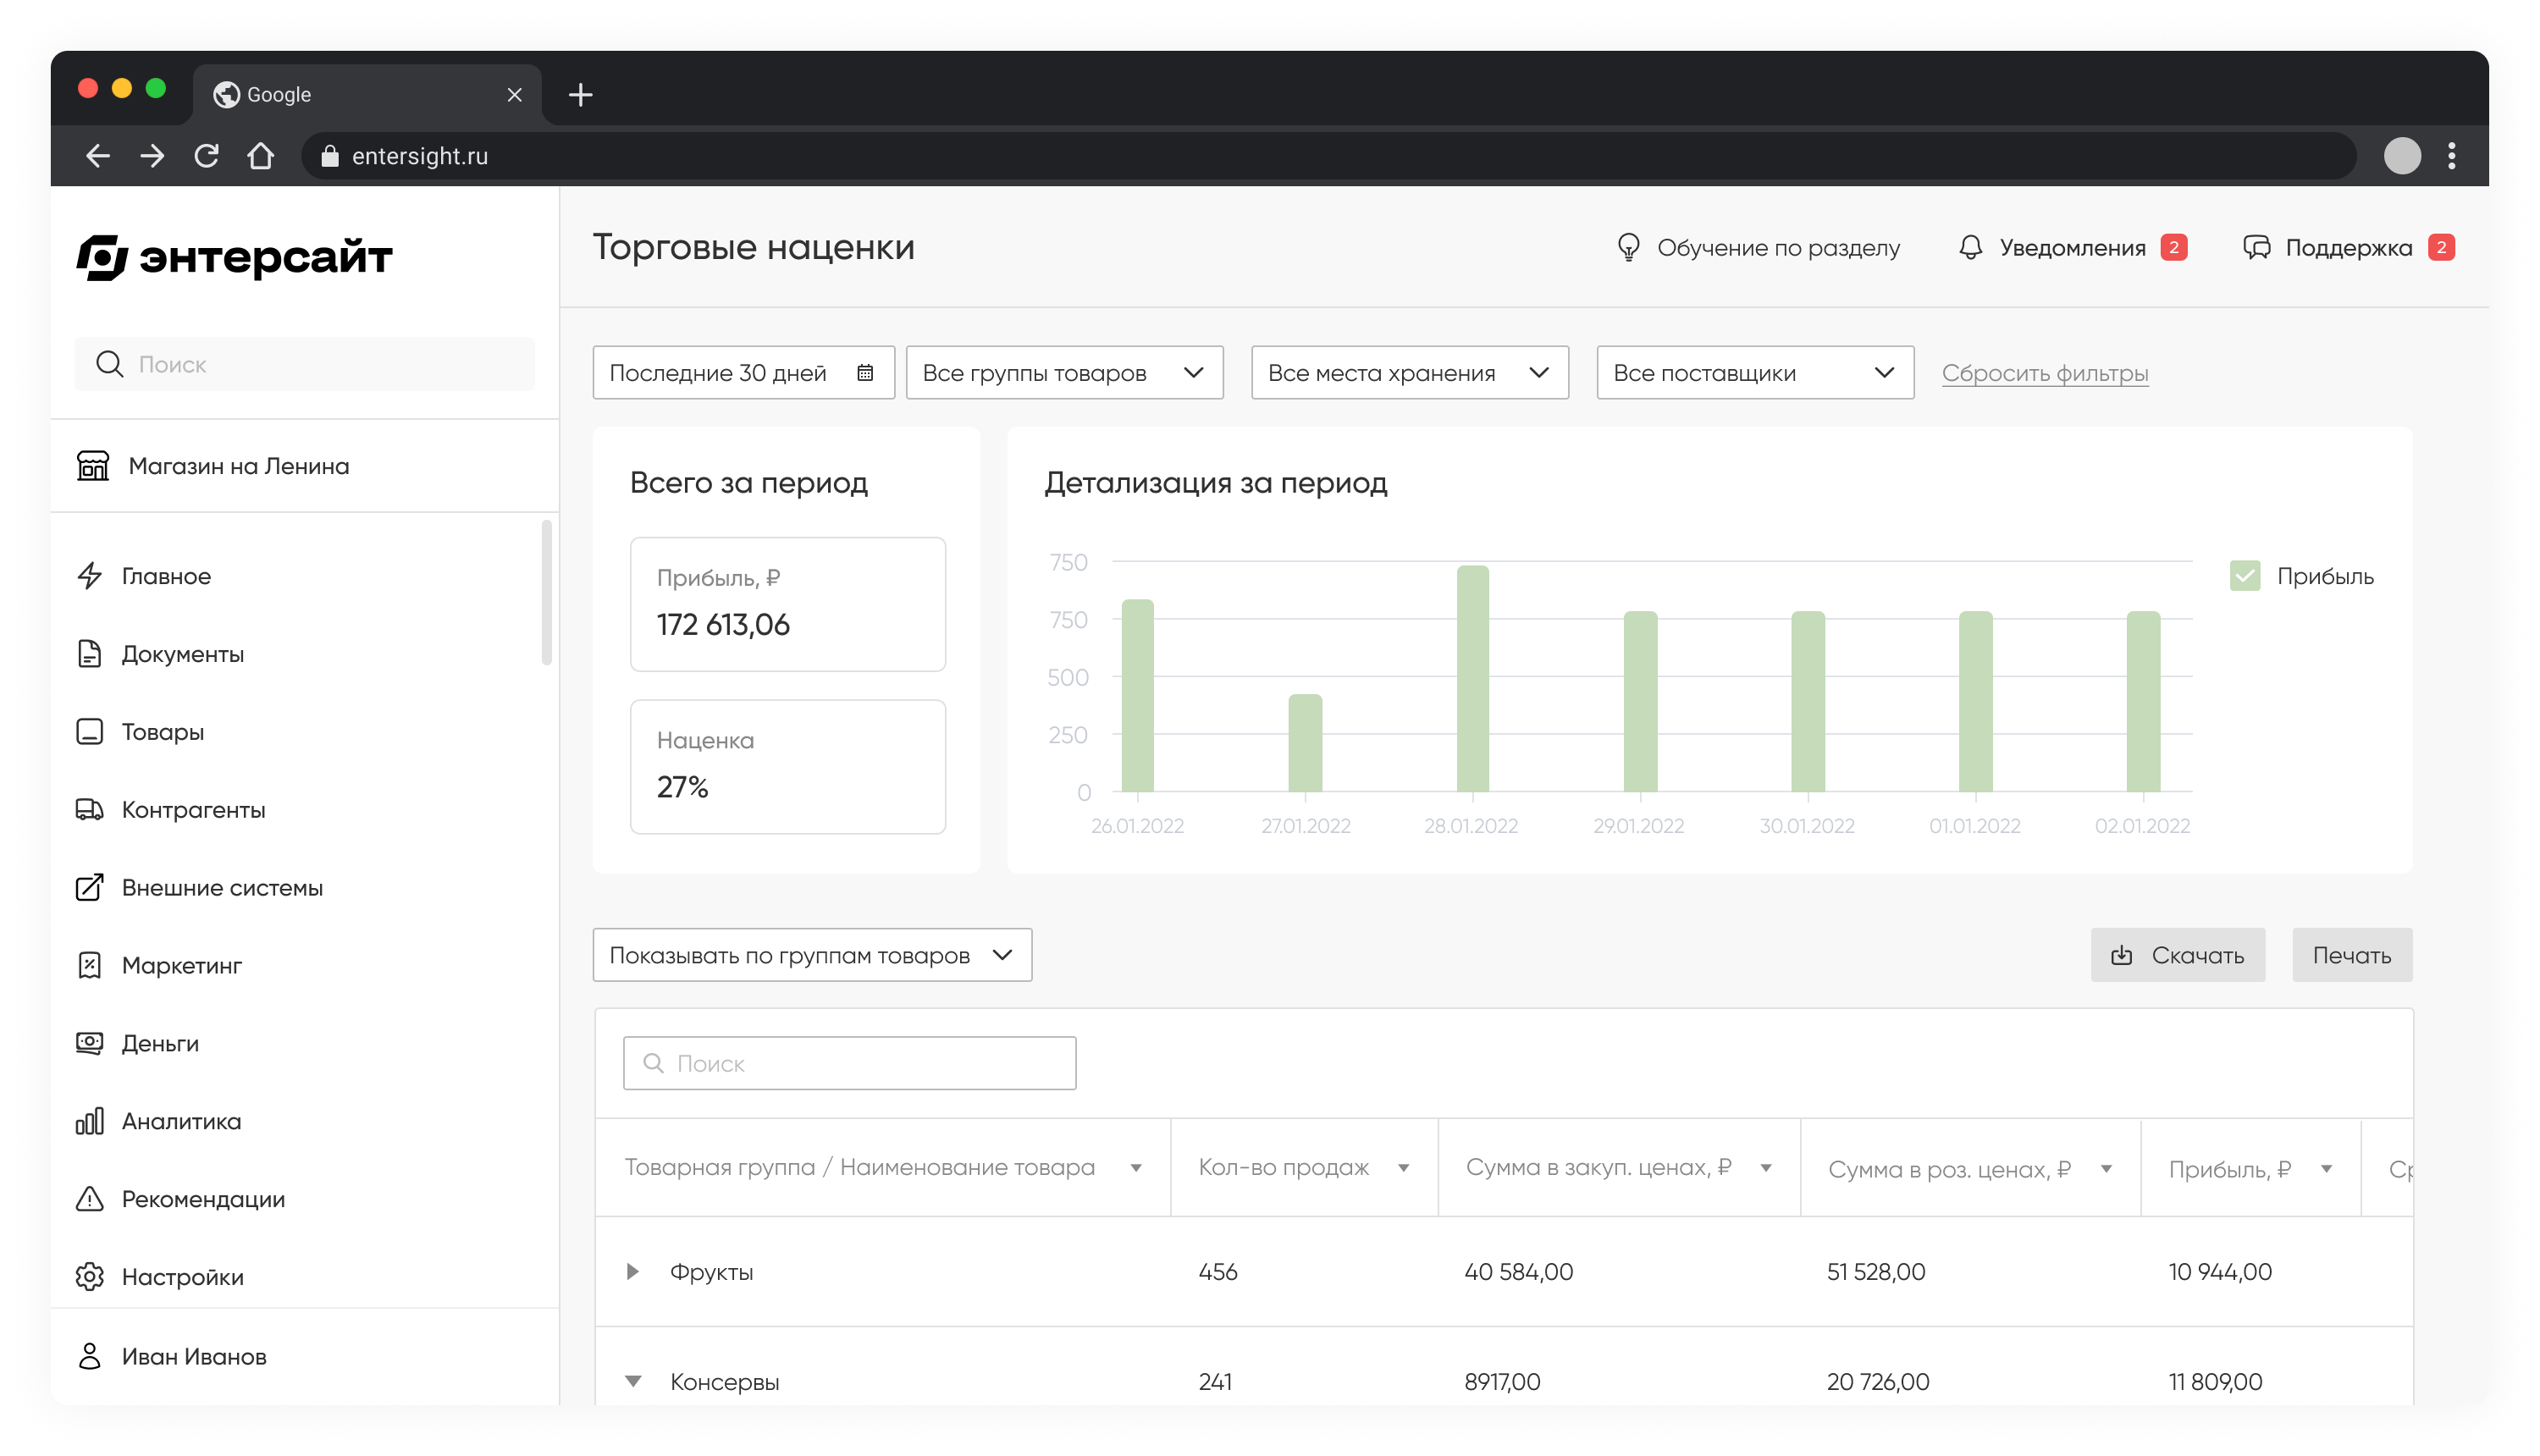The image size is (2540, 1456).
Task: Open Поддержка in the header
Action: (2348, 247)
